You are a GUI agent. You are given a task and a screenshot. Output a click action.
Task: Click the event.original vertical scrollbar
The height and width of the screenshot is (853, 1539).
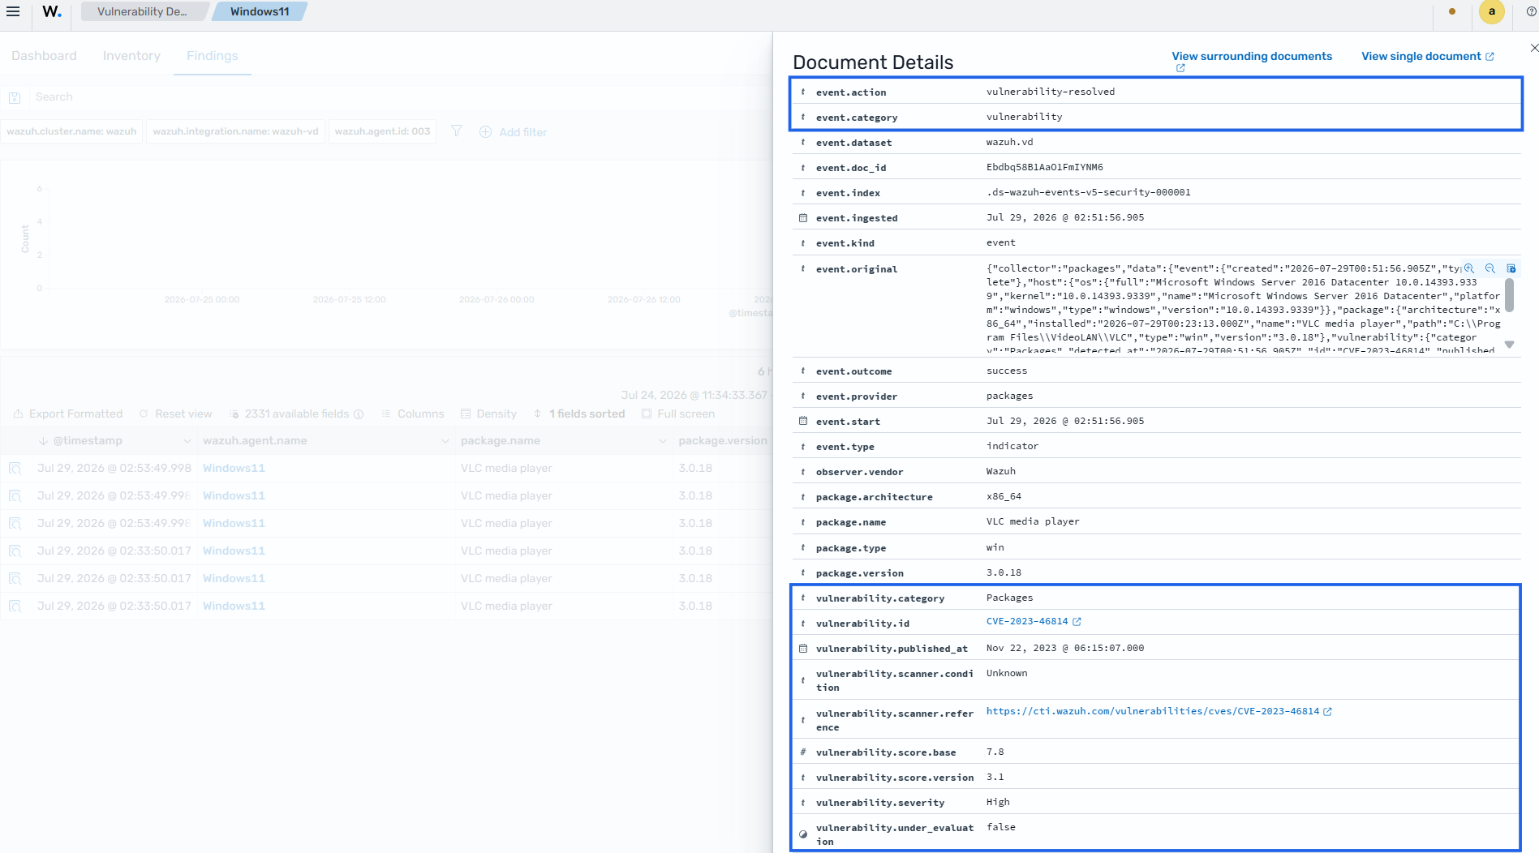click(1509, 295)
